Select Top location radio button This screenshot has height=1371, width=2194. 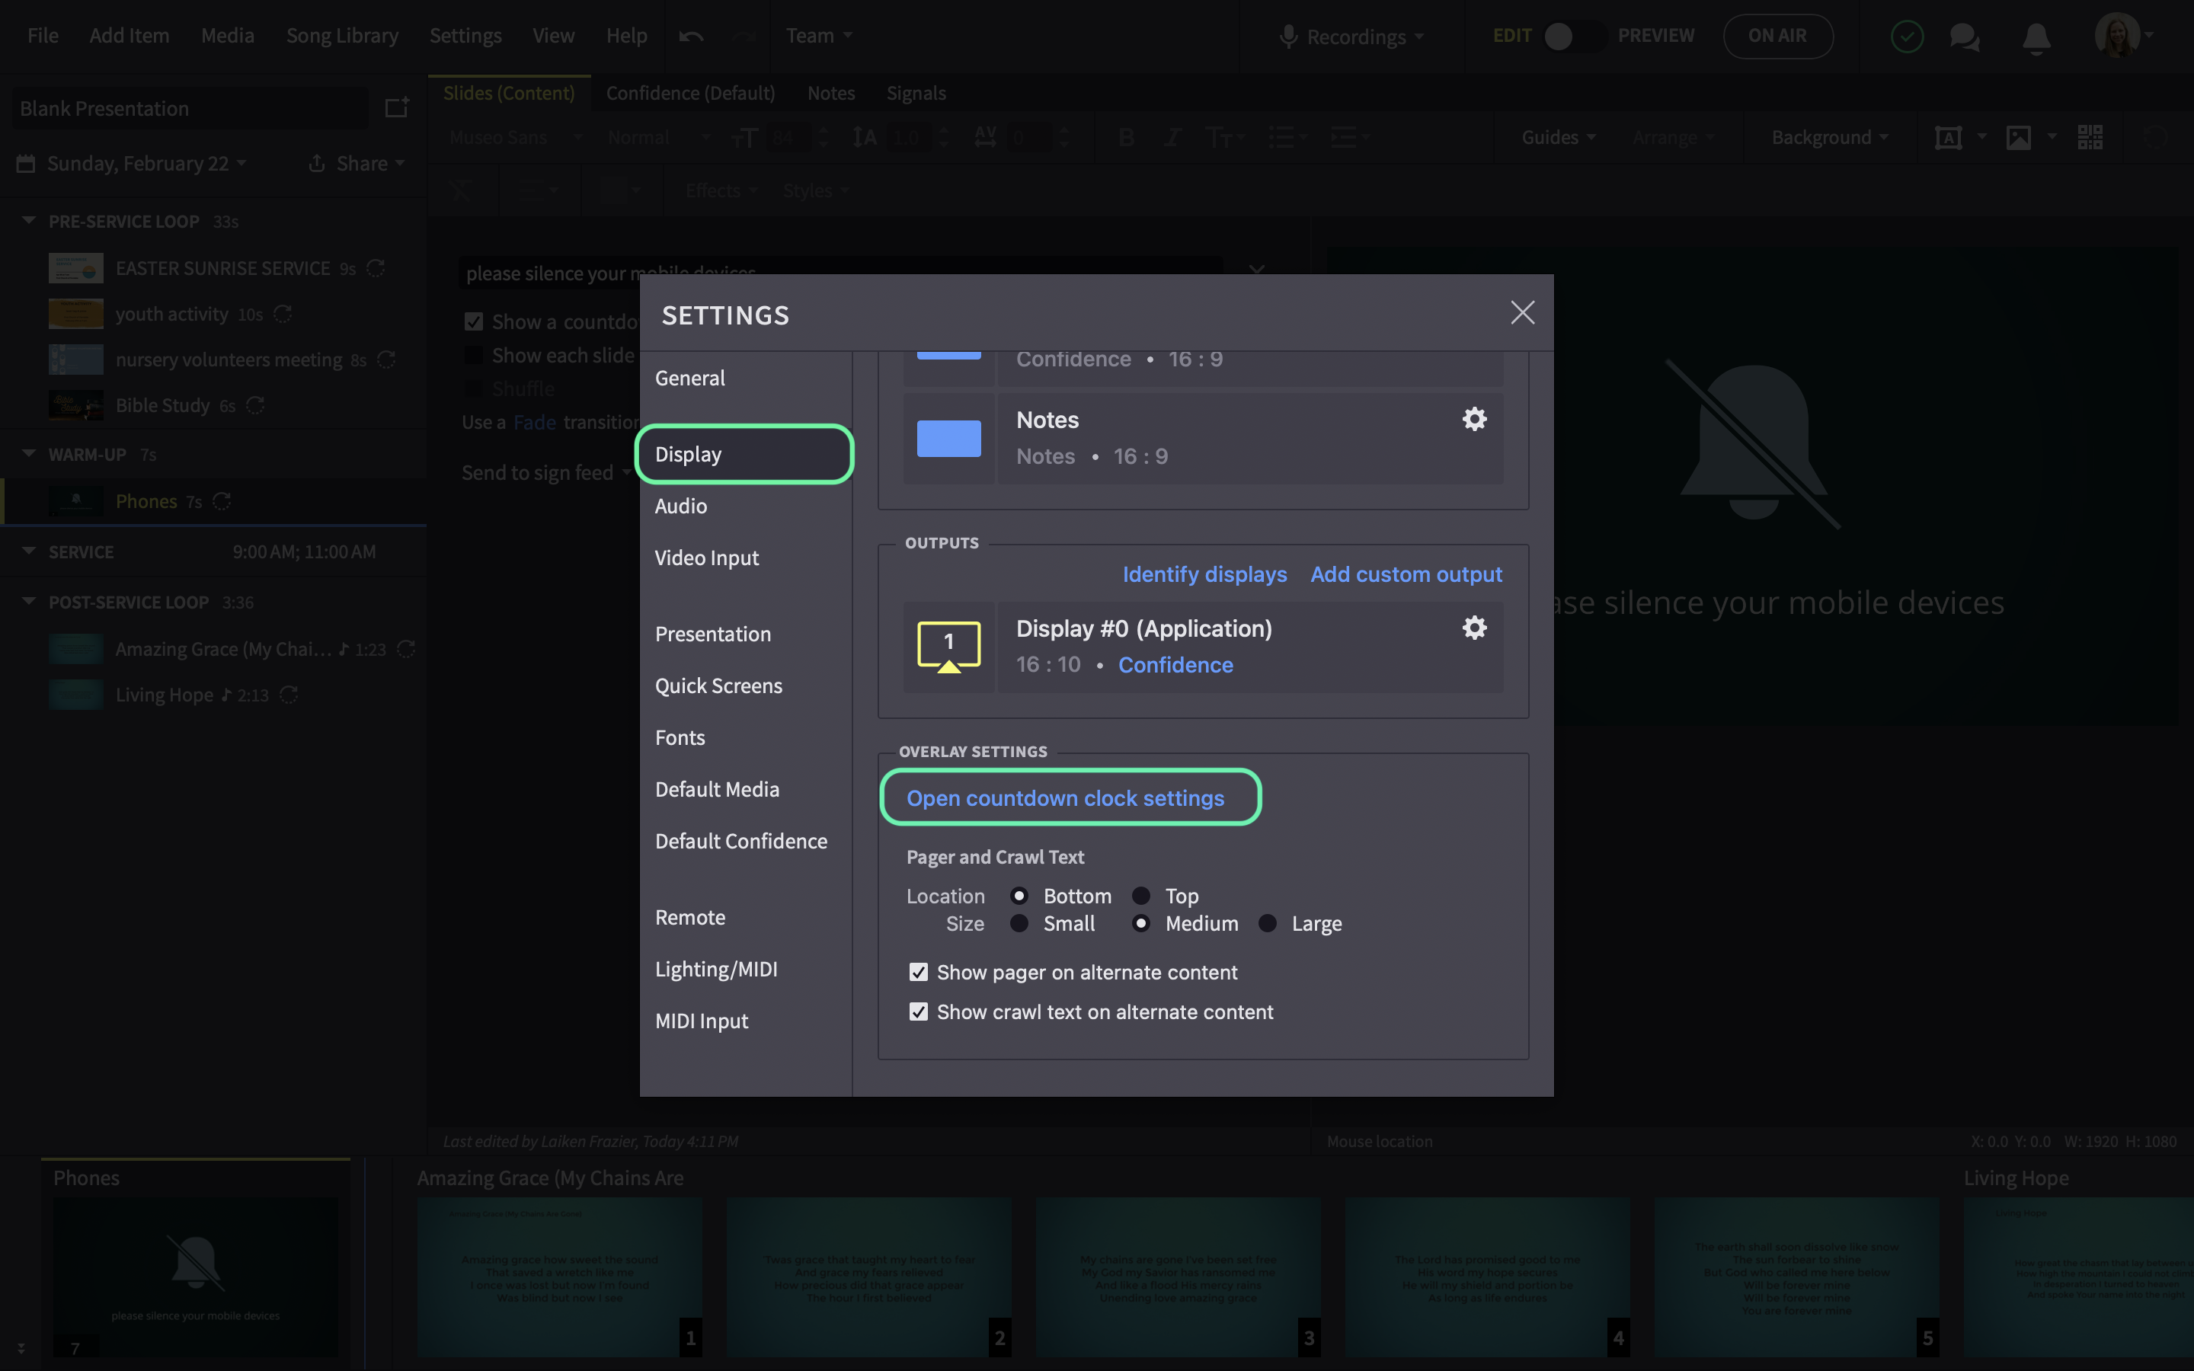(x=1140, y=896)
